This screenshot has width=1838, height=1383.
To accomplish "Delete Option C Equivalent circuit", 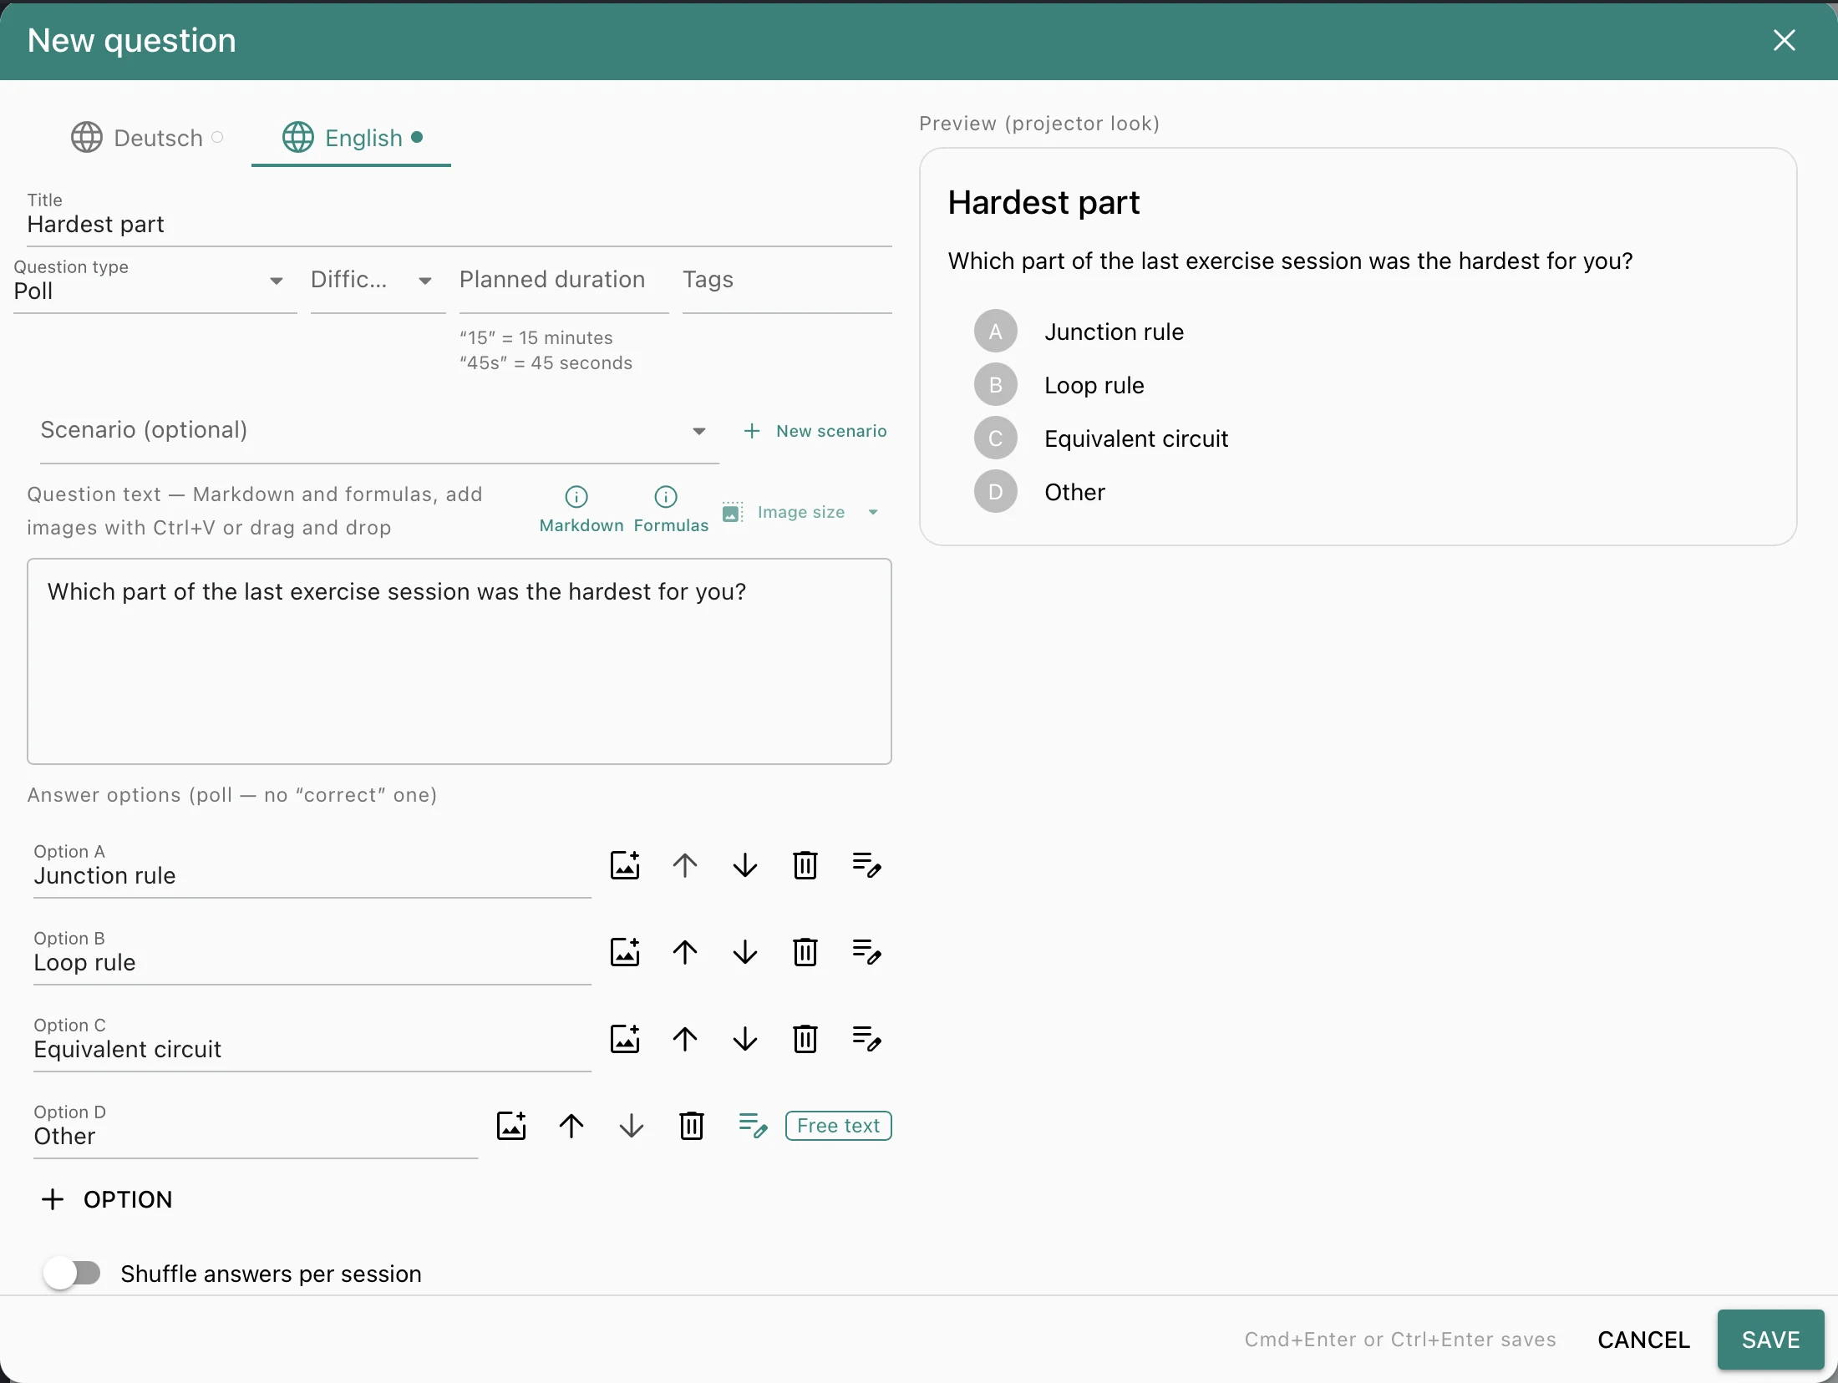I will [805, 1039].
